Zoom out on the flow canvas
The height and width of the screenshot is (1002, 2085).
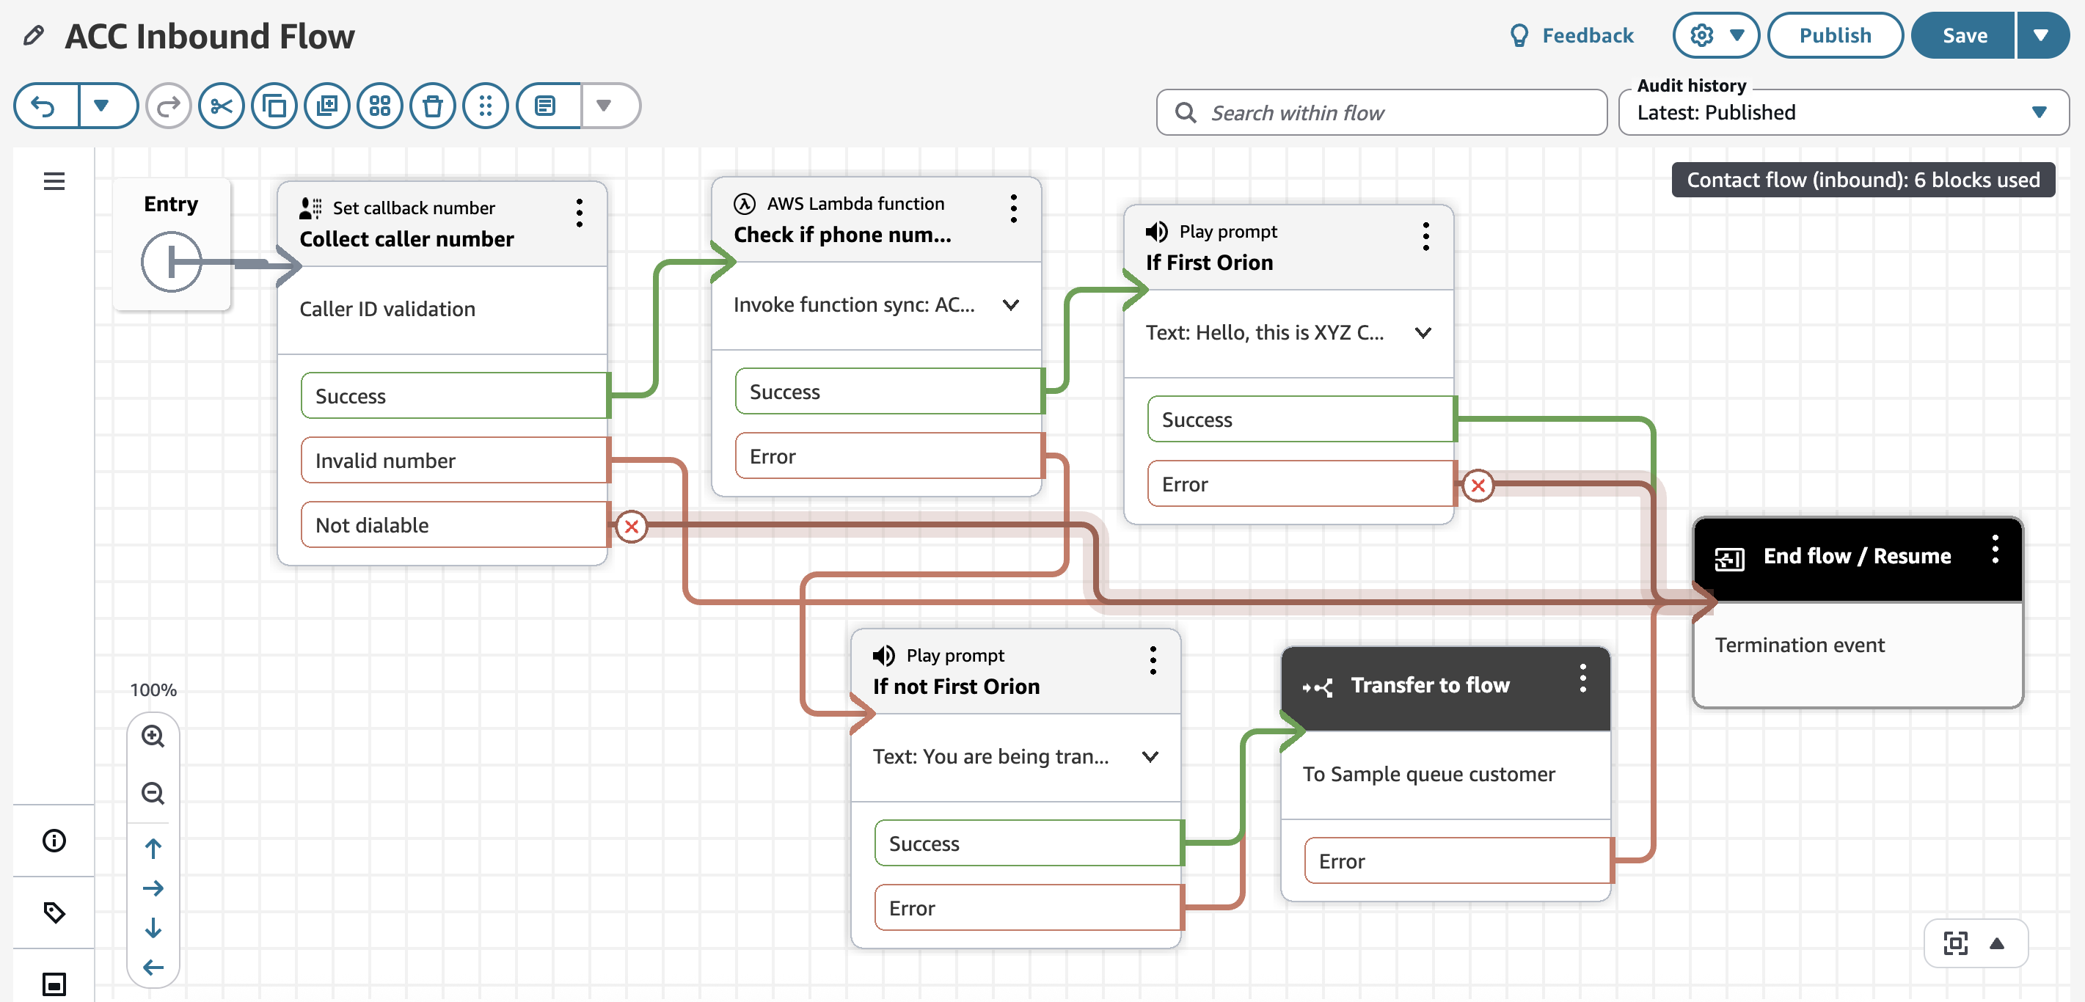tap(153, 792)
